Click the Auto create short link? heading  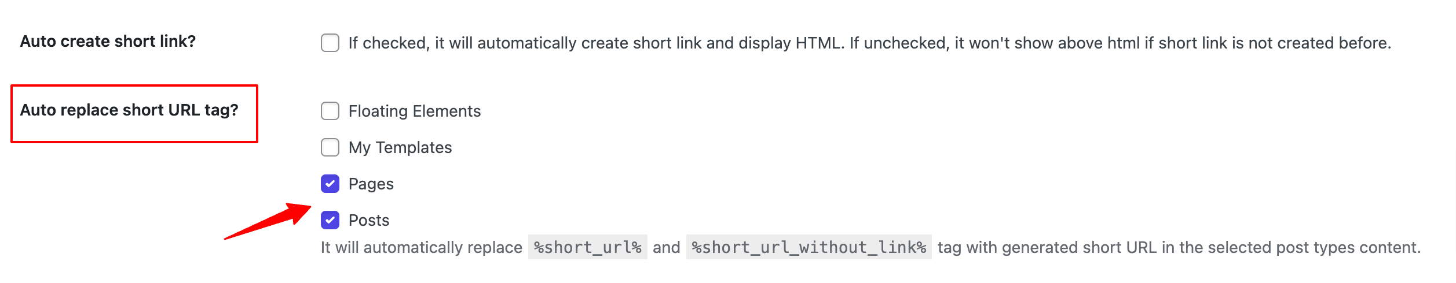point(108,42)
